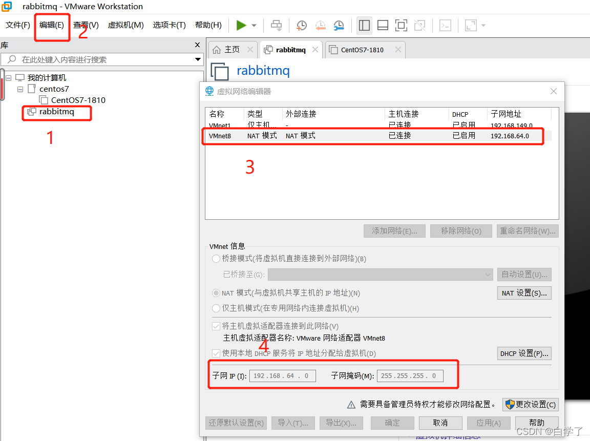Viewport: 590px width, 441px height.
Task: Open the power options dropdown arrow
Action: pyautogui.click(x=254, y=26)
